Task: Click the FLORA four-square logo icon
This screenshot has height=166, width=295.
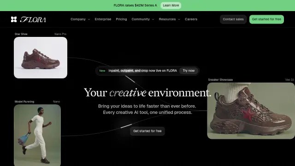Action: (14, 19)
